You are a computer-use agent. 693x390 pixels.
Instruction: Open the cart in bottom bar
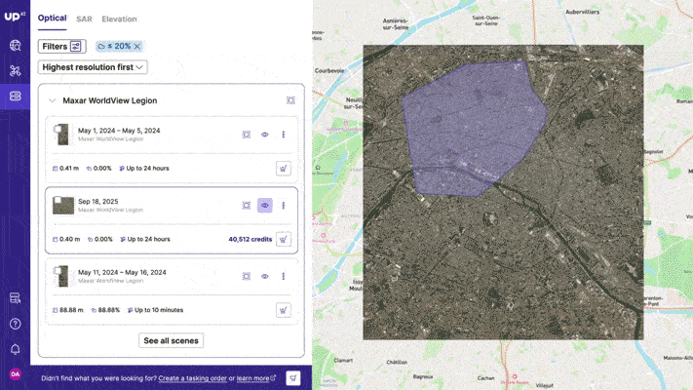pos(293,378)
